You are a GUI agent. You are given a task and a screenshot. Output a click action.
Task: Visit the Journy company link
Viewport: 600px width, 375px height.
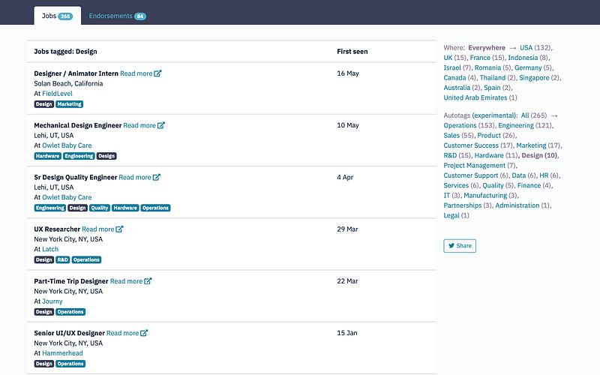[52, 301]
